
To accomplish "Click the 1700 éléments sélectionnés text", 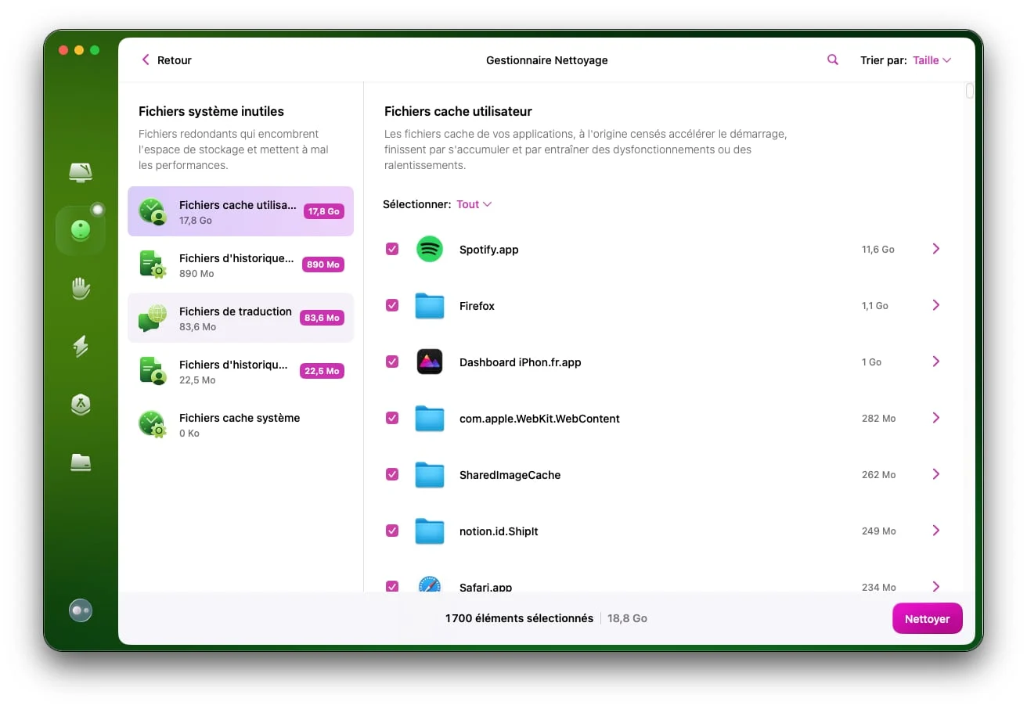I will tap(519, 618).
